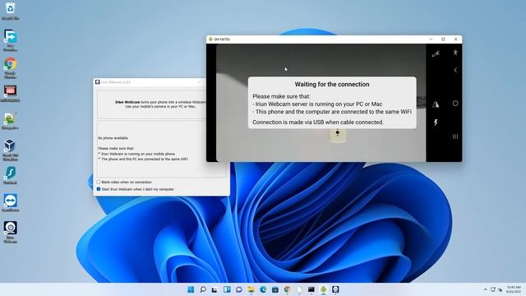Open the red film-strip desktop shortcut

(x=11, y=93)
